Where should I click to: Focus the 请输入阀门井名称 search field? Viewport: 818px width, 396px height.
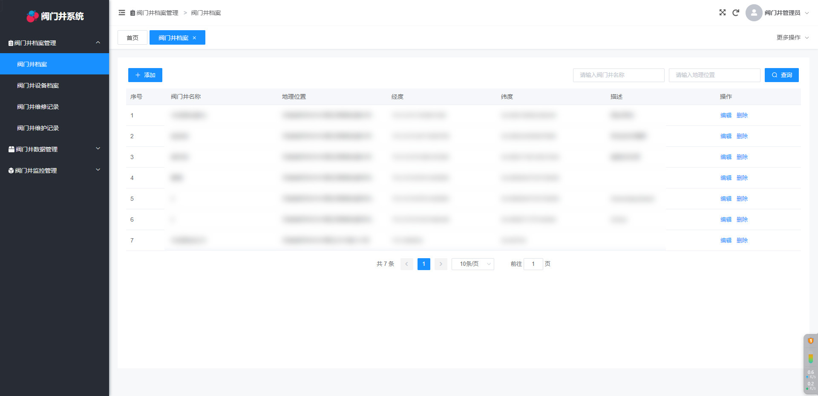click(618, 75)
